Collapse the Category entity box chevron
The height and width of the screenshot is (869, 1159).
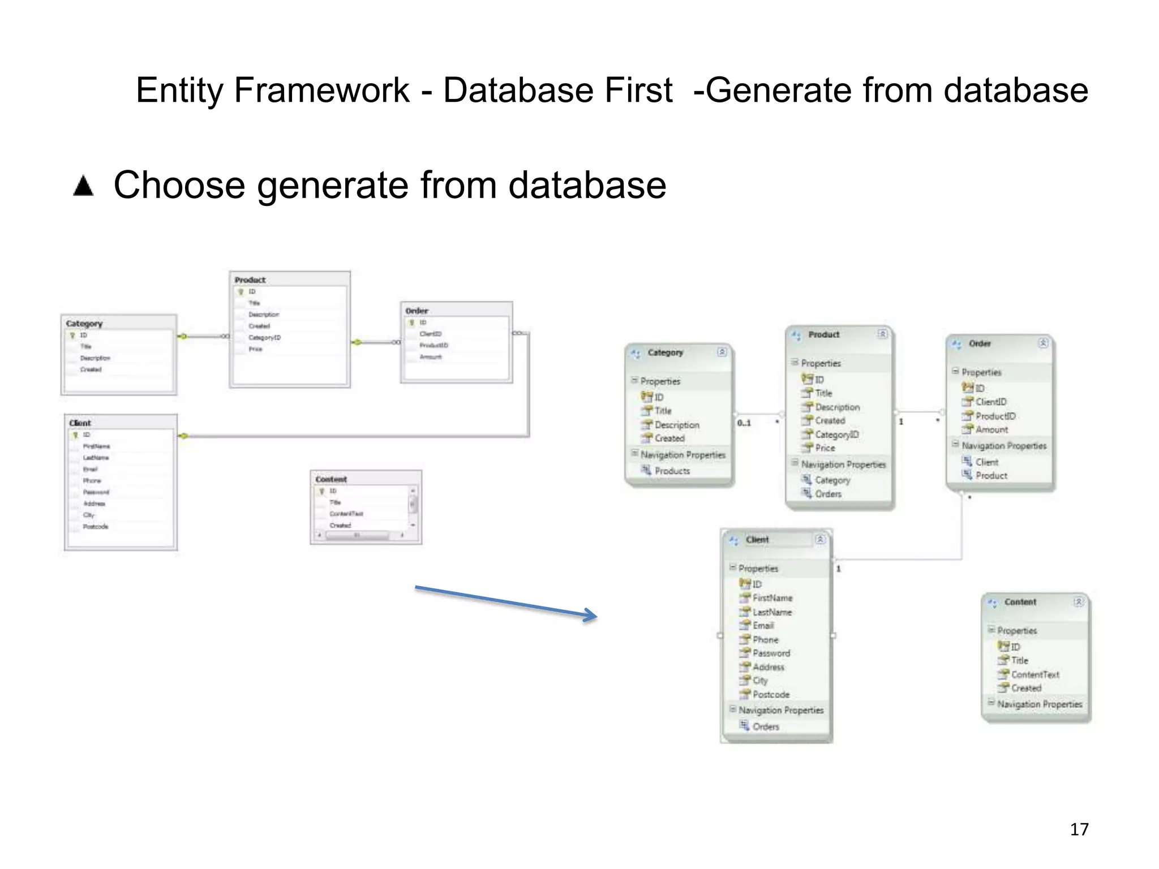pyautogui.click(x=722, y=352)
